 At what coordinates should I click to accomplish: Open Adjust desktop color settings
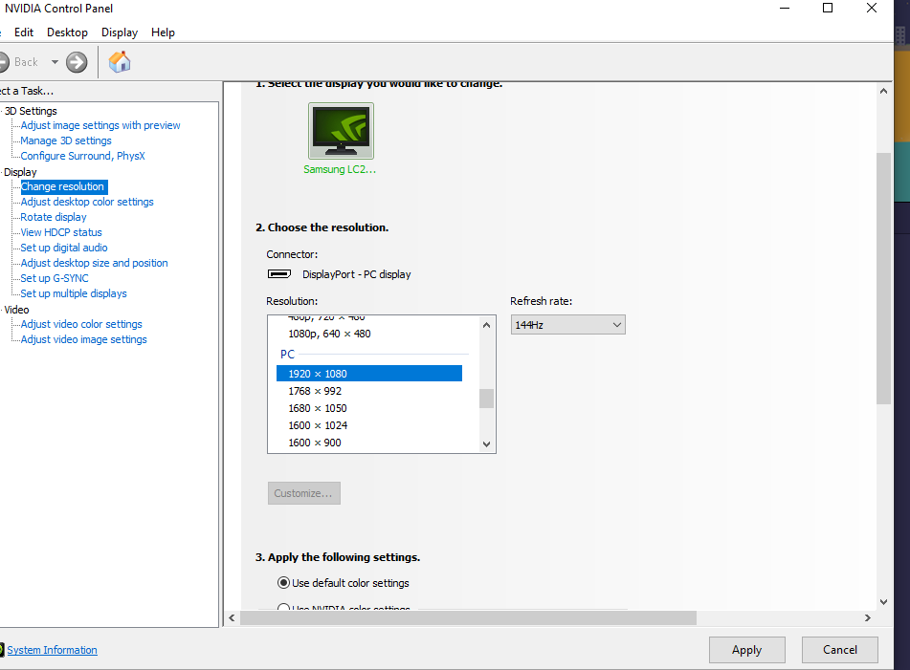(x=87, y=202)
